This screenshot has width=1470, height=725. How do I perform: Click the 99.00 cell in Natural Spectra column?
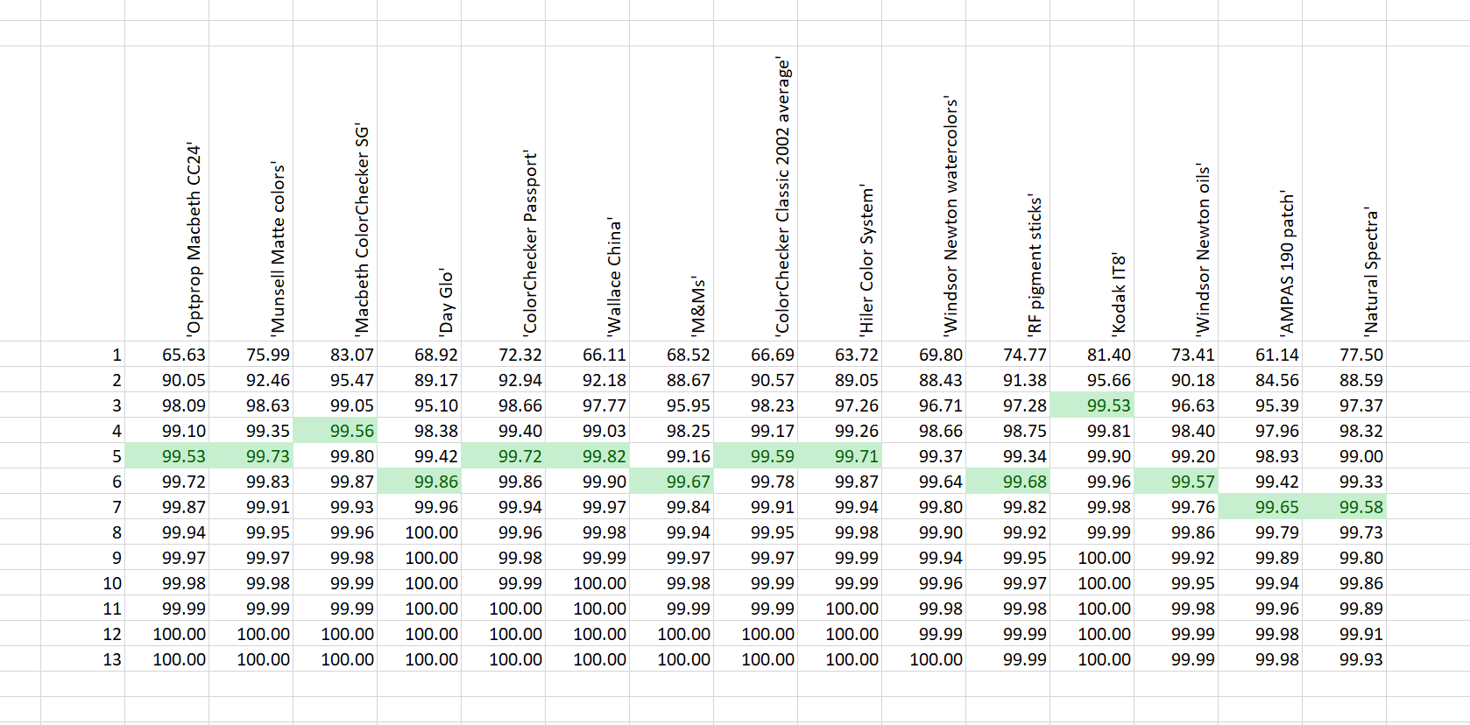point(1344,456)
